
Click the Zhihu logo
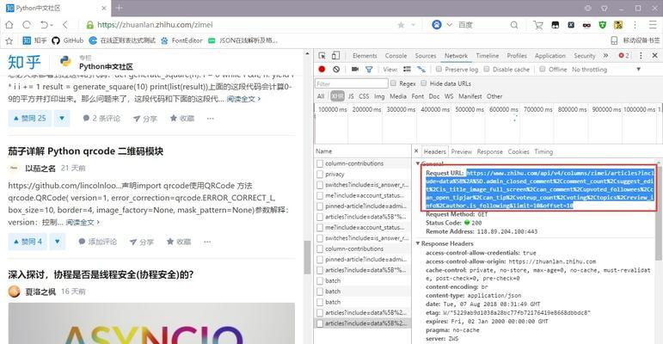pyautogui.click(x=24, y=62)
